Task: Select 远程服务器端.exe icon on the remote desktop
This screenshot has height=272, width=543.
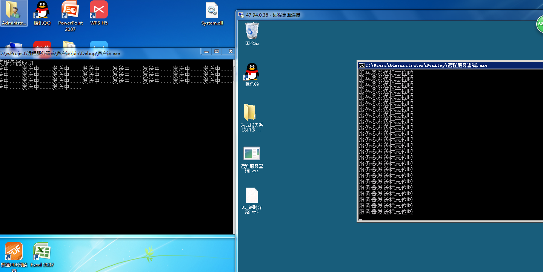Action: pos(252,160)
